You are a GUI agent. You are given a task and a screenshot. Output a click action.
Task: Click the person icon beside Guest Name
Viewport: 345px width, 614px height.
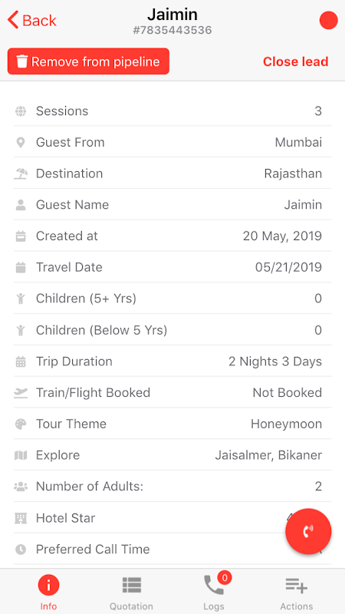click(x=21, y=205)
